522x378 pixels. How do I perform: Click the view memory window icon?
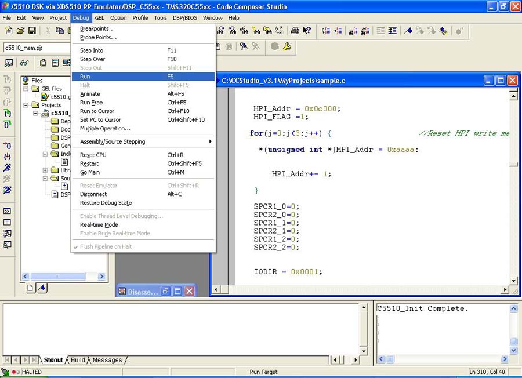tap(8, 222)
